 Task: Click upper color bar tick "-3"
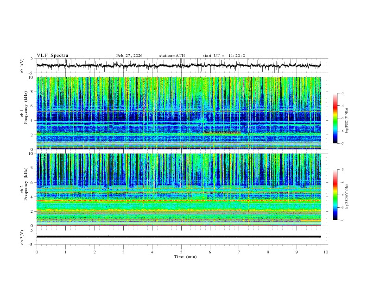[x=342, y=93]
